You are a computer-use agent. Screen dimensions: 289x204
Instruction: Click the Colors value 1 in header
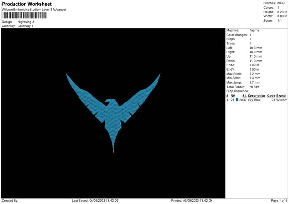tap(278, 8)
